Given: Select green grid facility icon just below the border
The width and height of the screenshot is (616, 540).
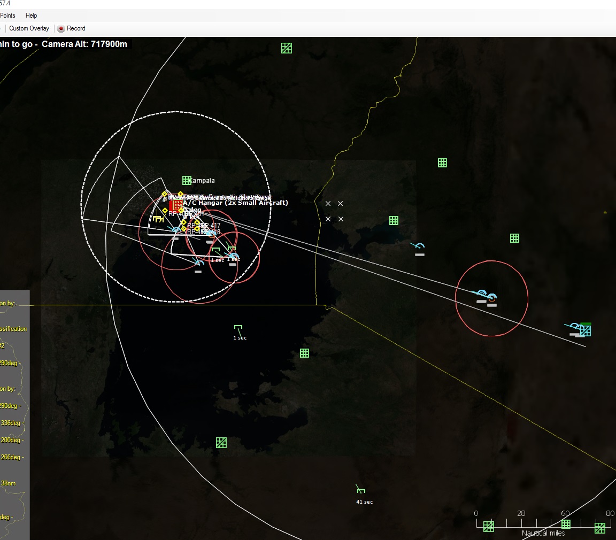Looking at the screenshot, I should coord(304,353).
